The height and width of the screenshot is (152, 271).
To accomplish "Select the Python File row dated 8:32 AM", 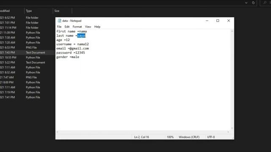I will pos(27,72).
